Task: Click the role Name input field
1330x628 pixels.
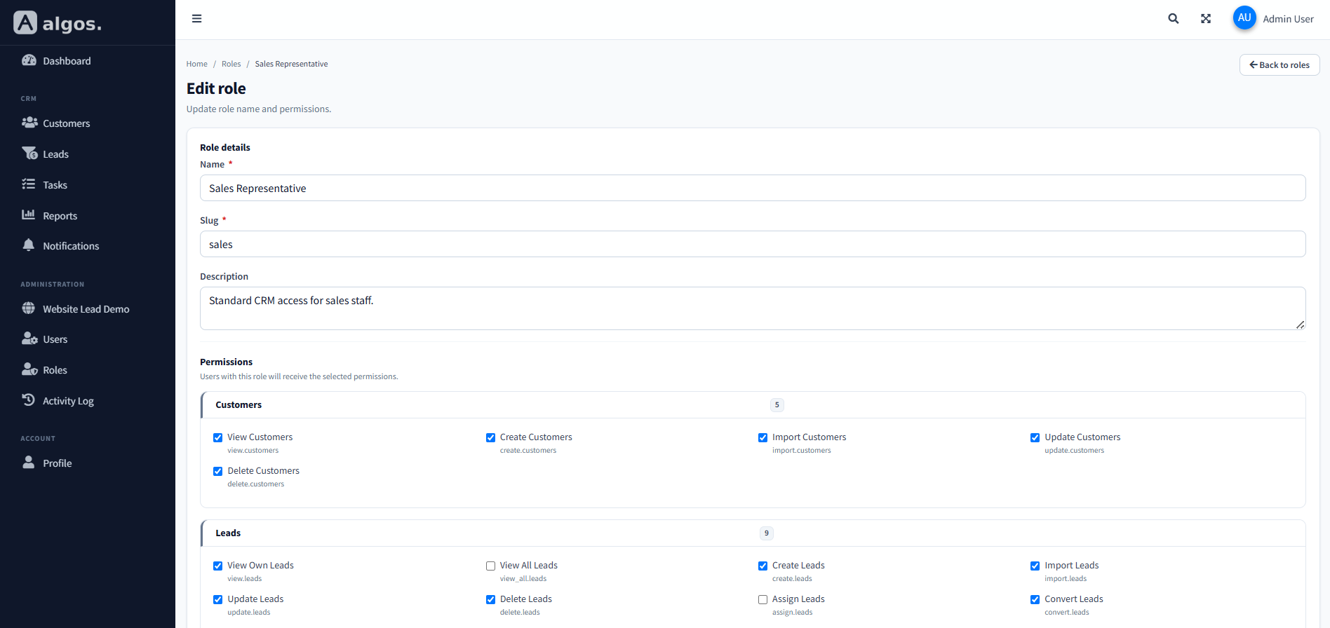Action: pos(753,188)
